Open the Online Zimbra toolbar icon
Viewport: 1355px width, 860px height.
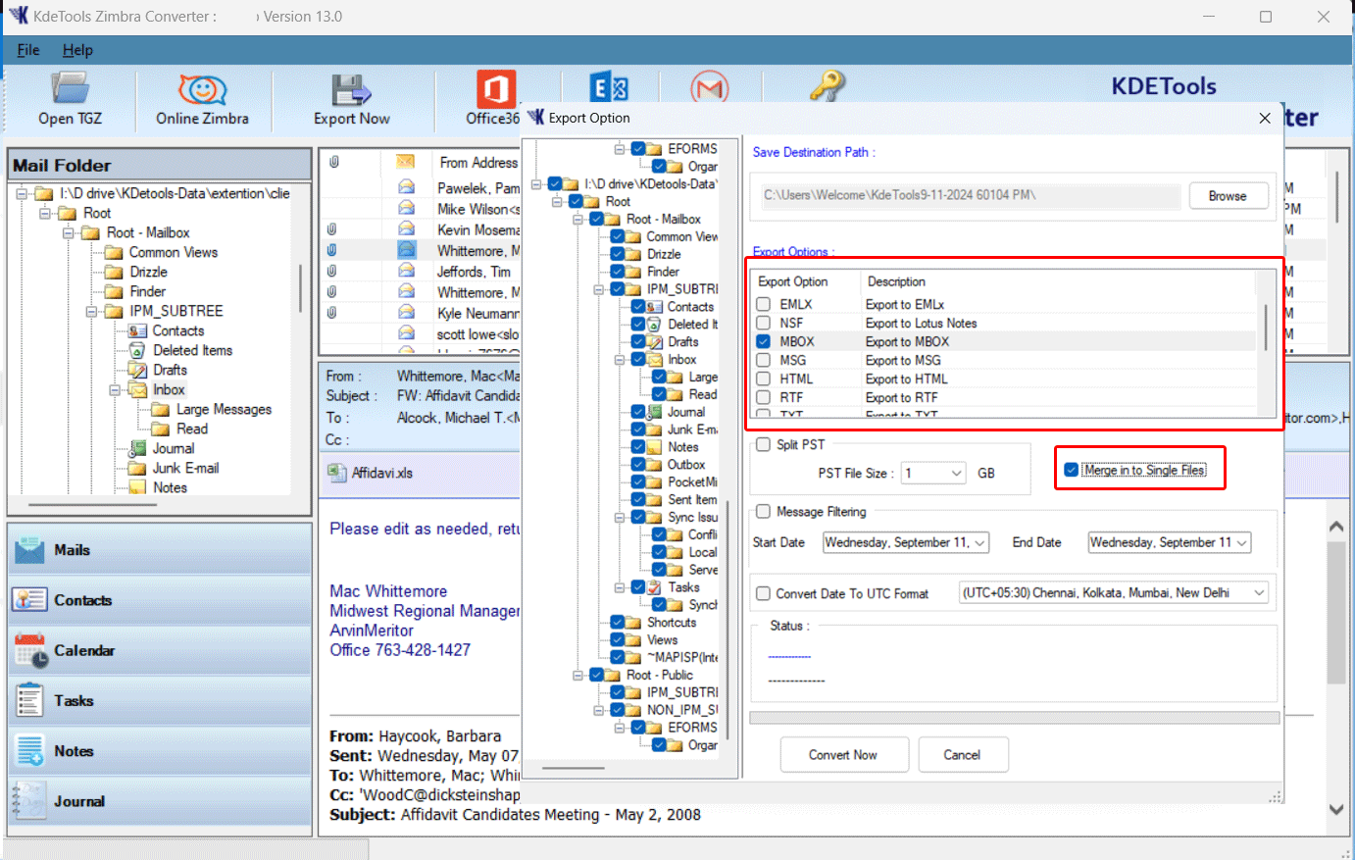point(202,90)
